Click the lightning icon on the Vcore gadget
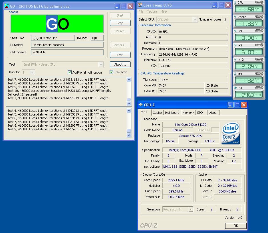This screenshot has height=233, width=268. (235, 17)
